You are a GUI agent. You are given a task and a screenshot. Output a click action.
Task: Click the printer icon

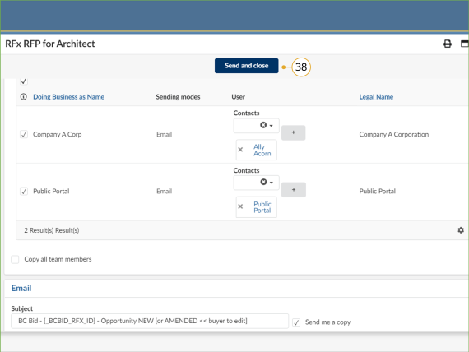447,44
